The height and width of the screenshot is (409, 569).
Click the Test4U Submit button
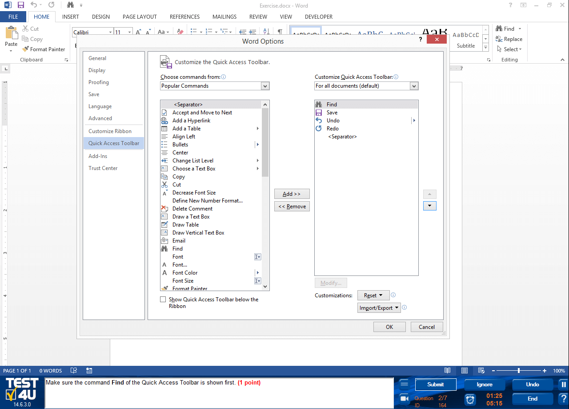click(436, 385)
